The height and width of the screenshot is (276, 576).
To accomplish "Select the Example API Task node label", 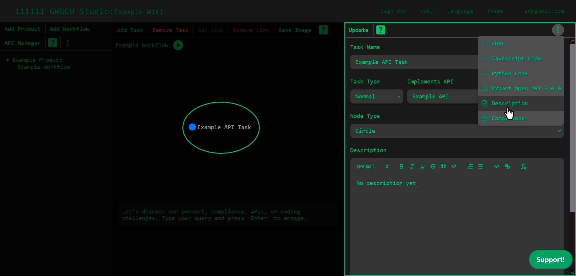I will [224, 127].
